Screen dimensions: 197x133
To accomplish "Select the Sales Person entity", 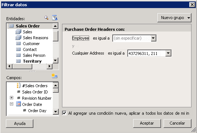I will (34, 55).
